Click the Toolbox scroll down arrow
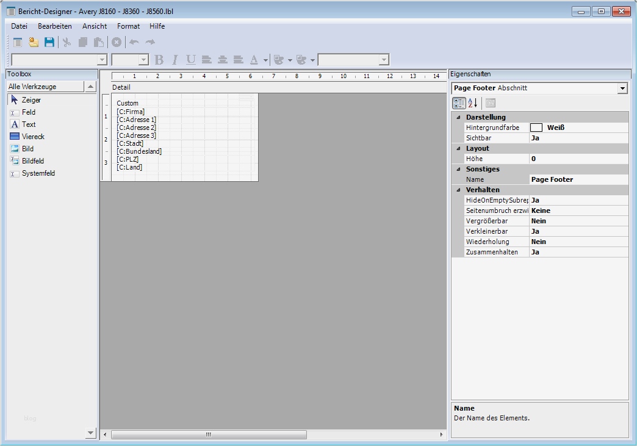The width and height of the screenshot is (637, 446). click(90, 433)
